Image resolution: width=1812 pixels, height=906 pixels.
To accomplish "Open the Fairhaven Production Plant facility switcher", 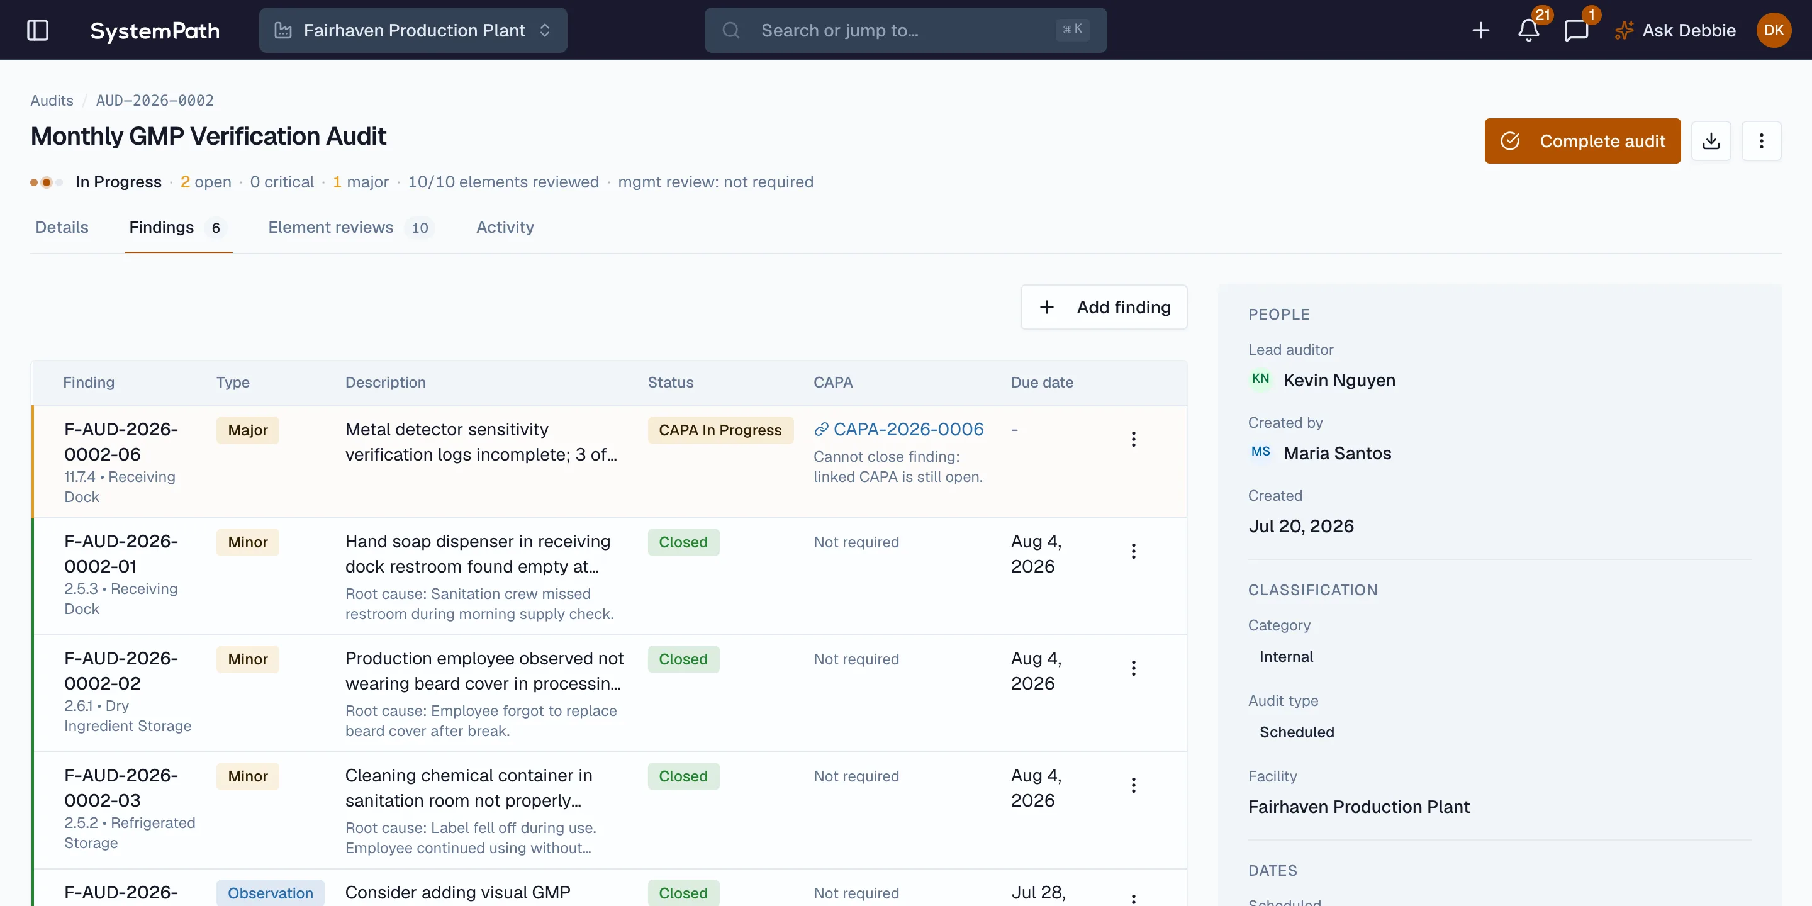I will coord(413,30).
